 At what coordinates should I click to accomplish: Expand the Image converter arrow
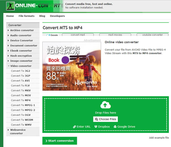click(x=8, y=61)
